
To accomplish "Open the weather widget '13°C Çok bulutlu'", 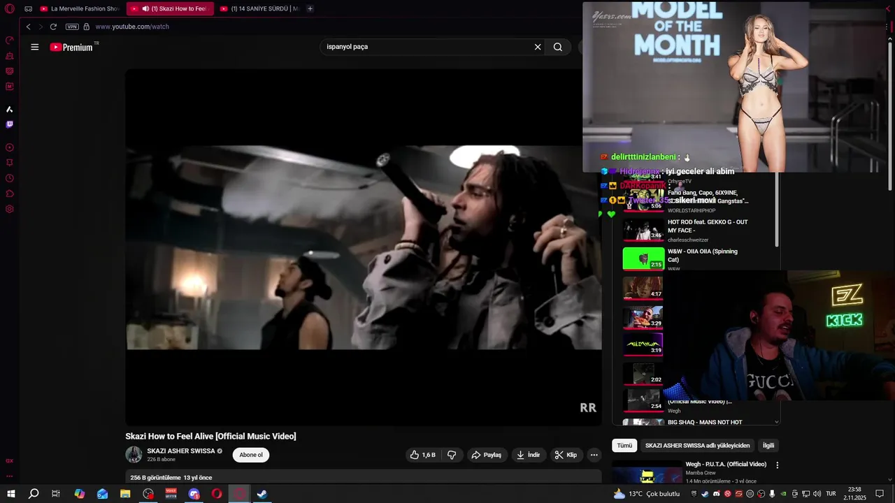I will click(647, 494).
